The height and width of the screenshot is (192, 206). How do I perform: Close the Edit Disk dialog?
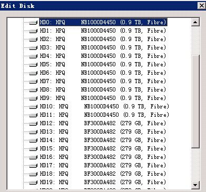tap(202, 6)
